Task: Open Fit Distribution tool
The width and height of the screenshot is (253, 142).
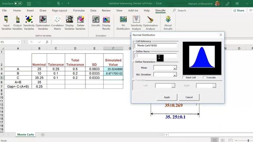Action: pos(123,23)
